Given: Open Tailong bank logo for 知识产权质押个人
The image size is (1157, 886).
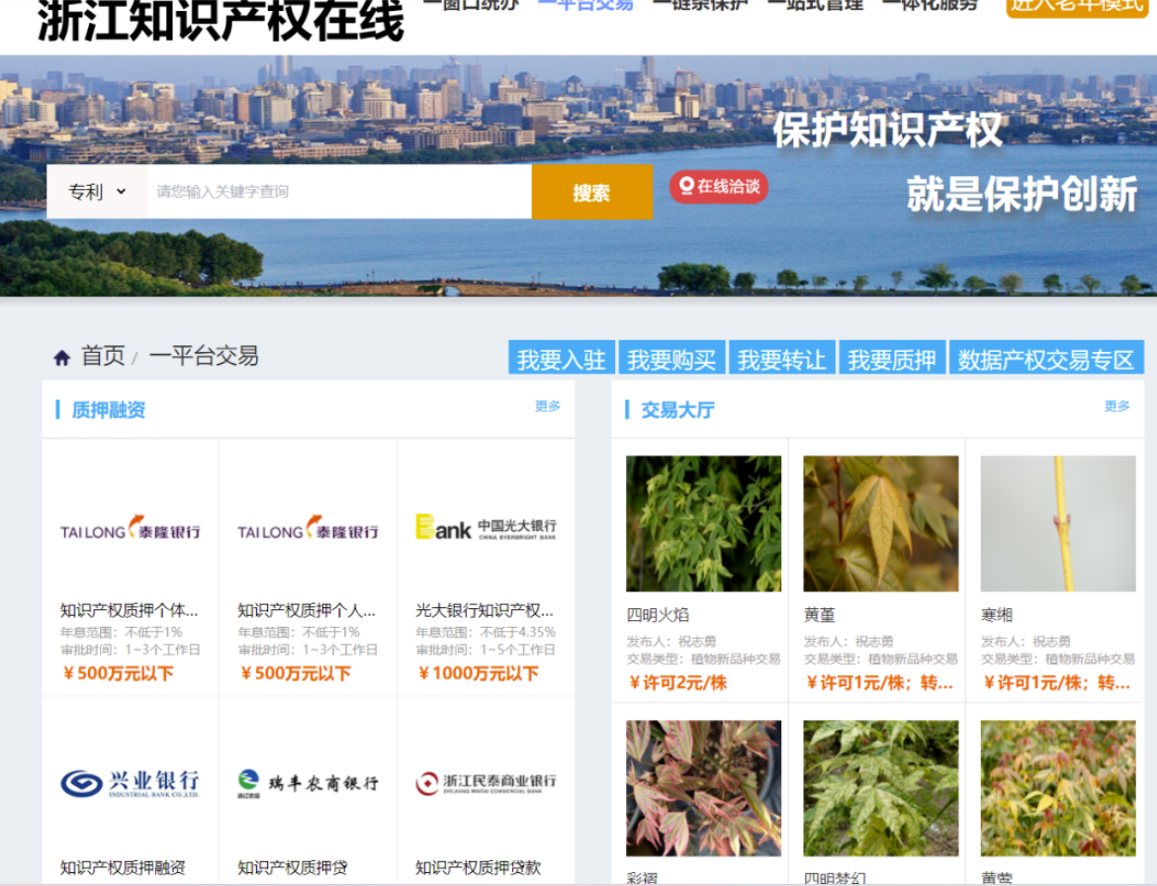Looking at the screenshot, I should point(308,528).
